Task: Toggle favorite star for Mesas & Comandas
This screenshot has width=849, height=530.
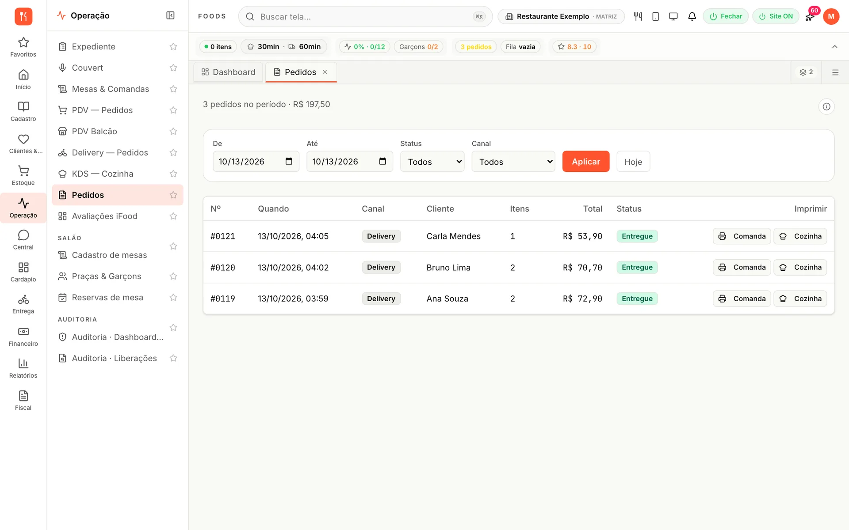Action: tap(173, 89)
